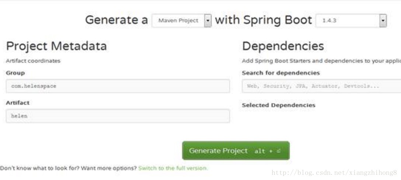Expand the Spring Boot 1.4.3 version arrow

[x=383, y=21]
